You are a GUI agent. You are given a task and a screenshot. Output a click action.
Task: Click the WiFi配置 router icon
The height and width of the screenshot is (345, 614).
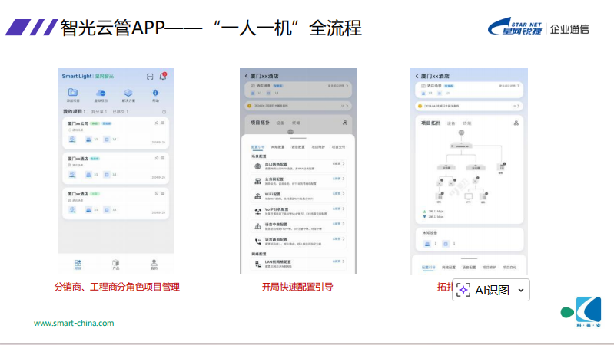coord(257,195)
